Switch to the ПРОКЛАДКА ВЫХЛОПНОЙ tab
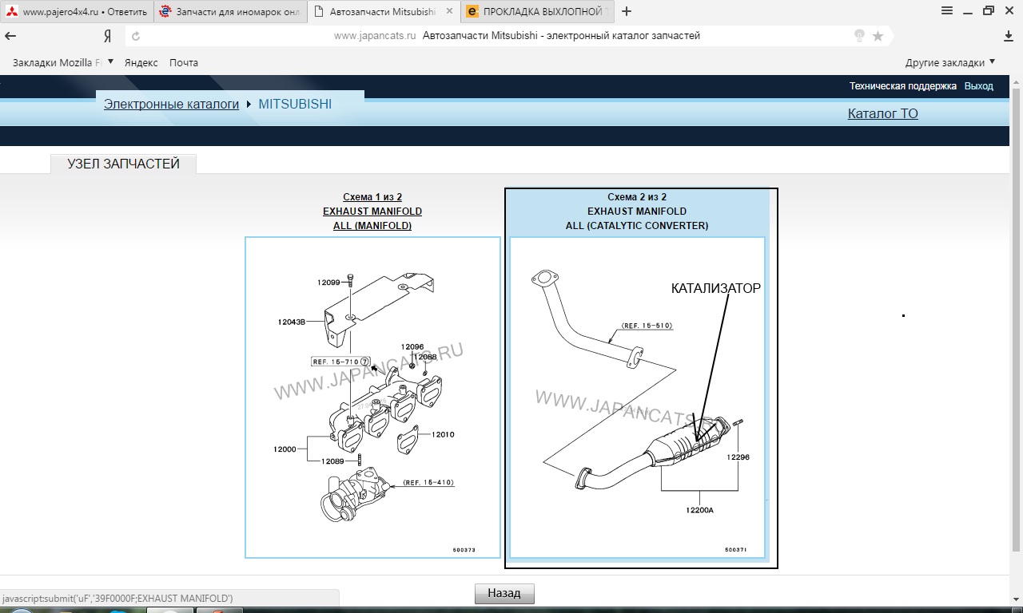 point(539,12)
